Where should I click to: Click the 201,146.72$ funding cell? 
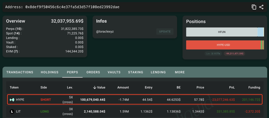pos(251,100)
